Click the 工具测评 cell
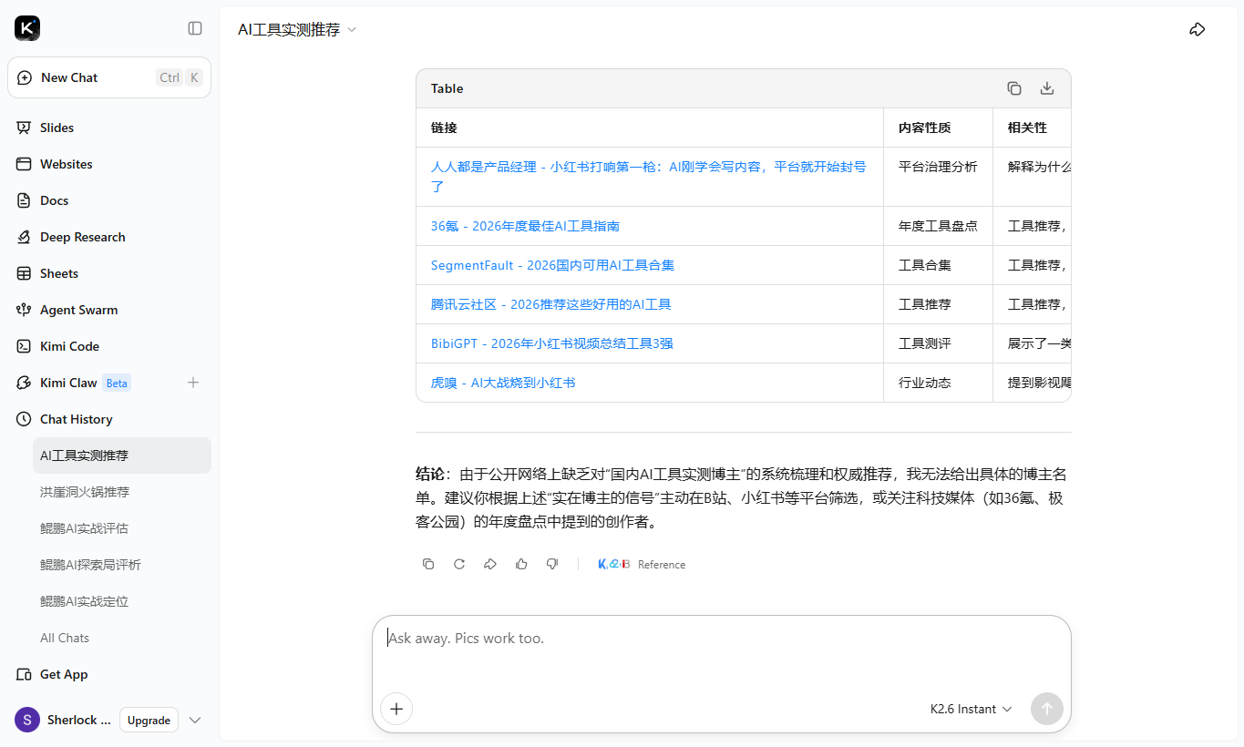 click(x=938, y=343)
